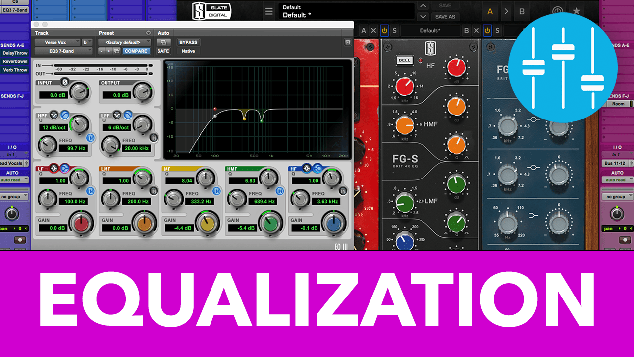Click SAVE AS in the Slate Digital header
This screenshot has height=357, width=634.
(445, 16)
